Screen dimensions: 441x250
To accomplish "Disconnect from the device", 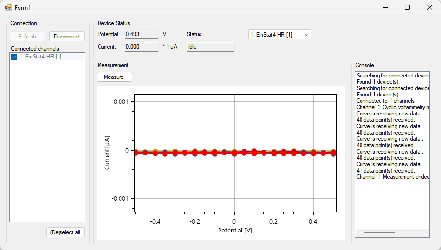I will 67,37.
